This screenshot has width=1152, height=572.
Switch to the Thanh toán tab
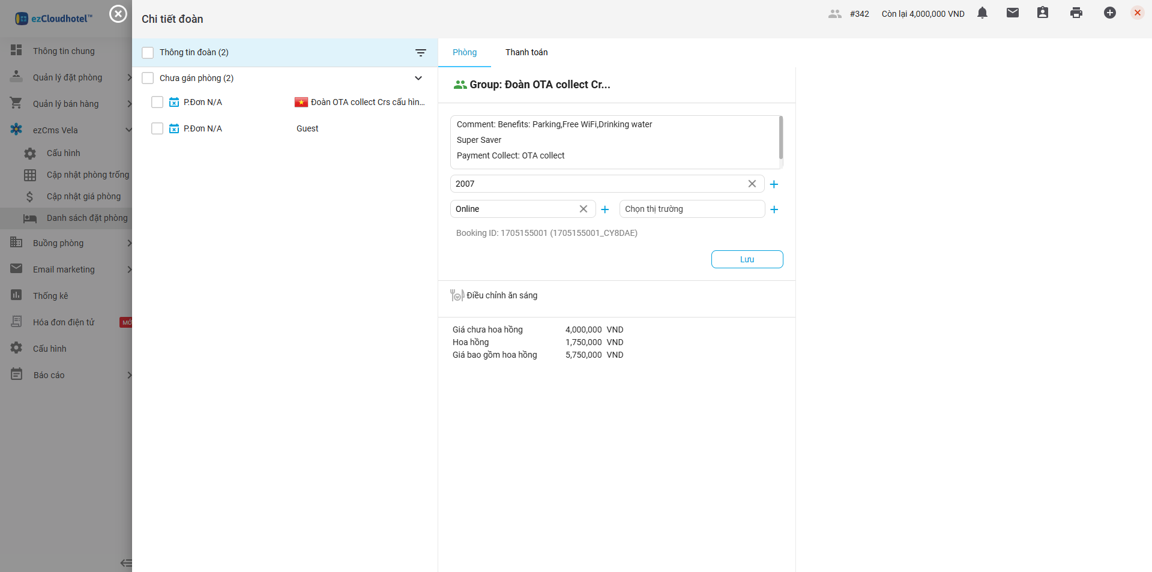tap(526, 52)
